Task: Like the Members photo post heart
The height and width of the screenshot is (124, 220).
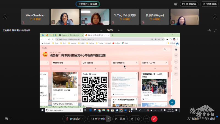Action: click(x=54, y=95)
